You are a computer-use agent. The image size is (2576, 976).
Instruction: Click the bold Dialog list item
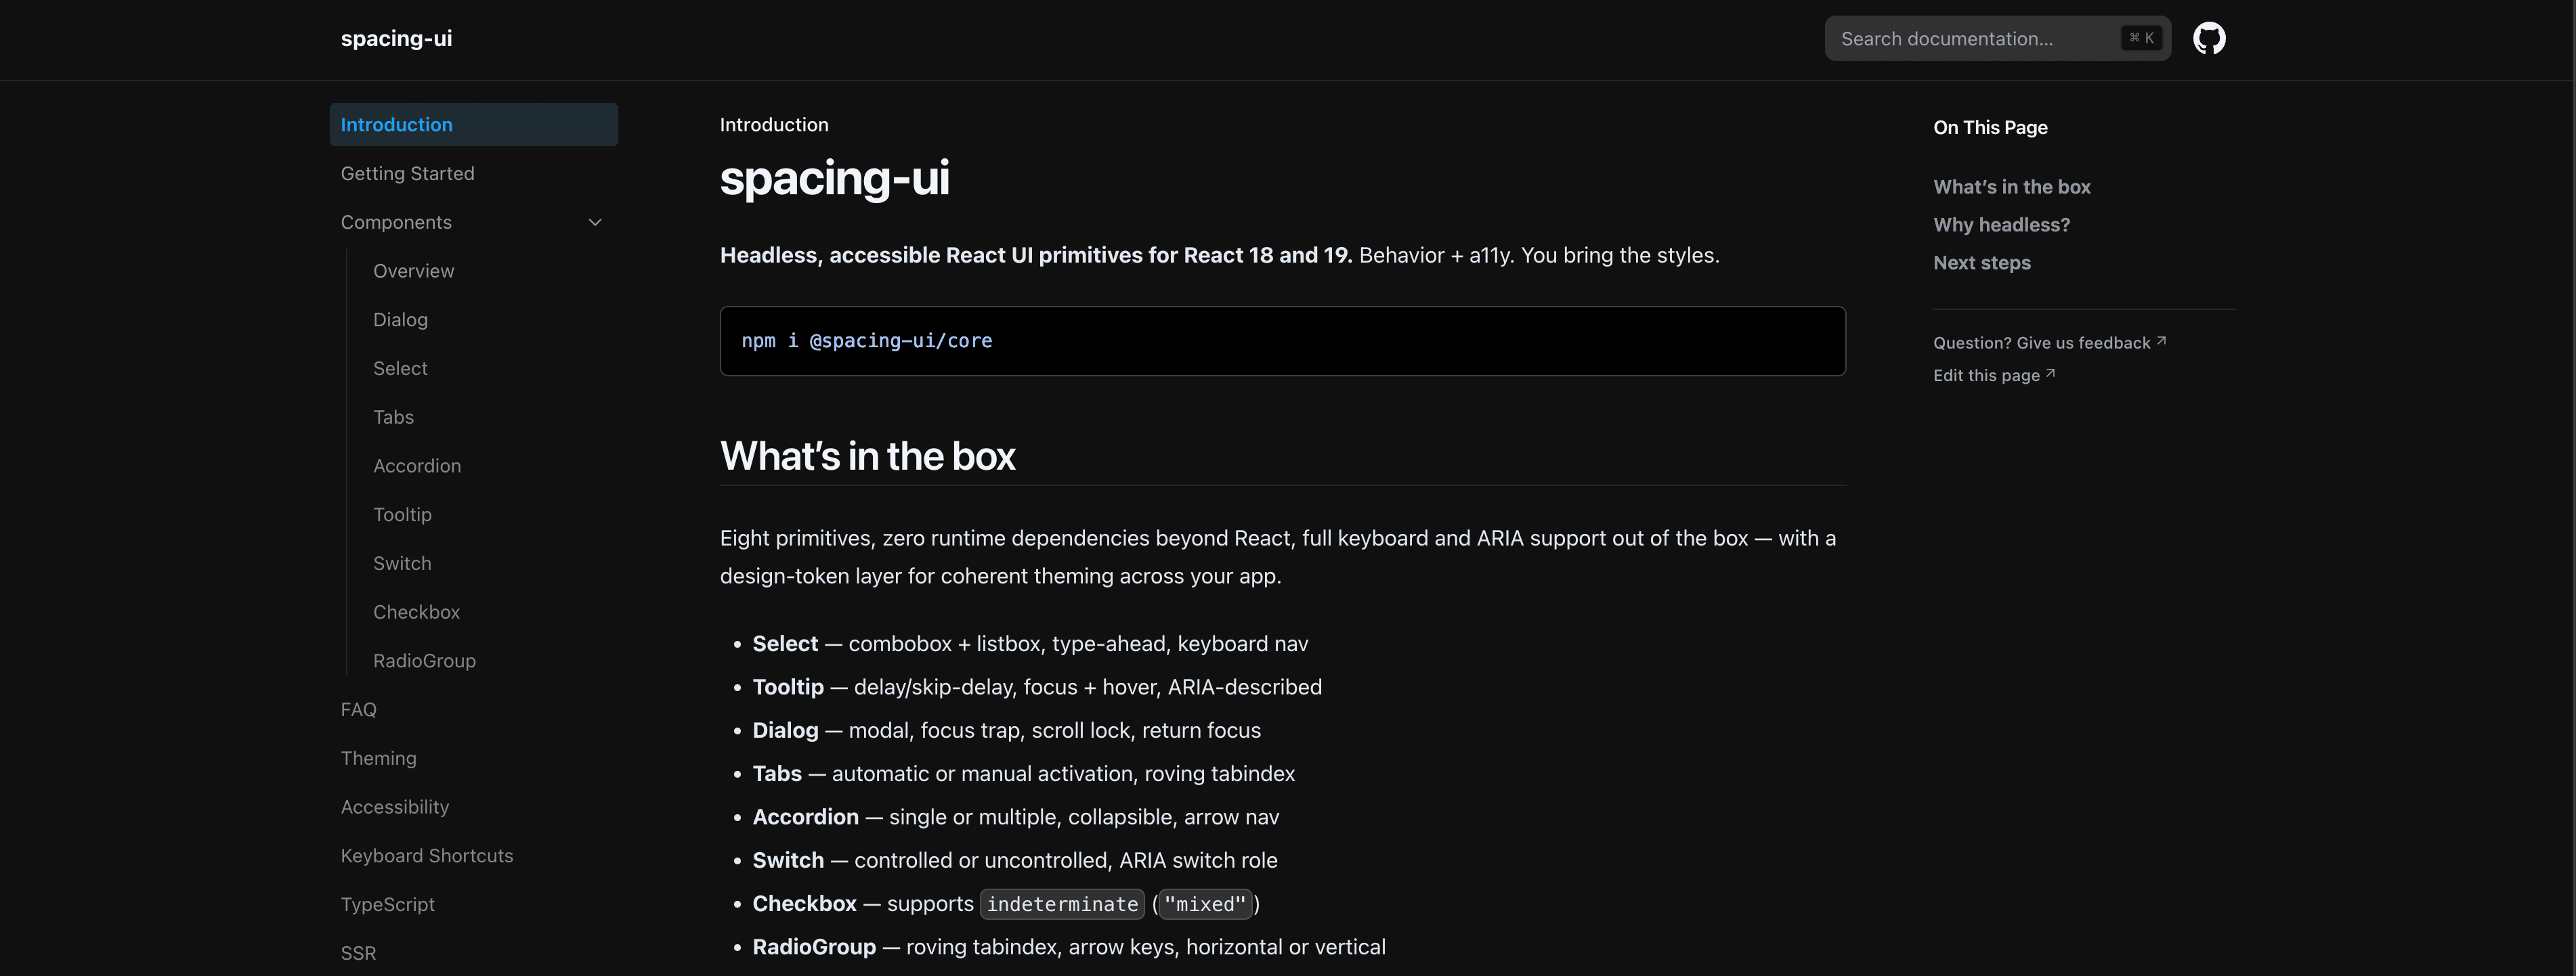coord(785,730)
